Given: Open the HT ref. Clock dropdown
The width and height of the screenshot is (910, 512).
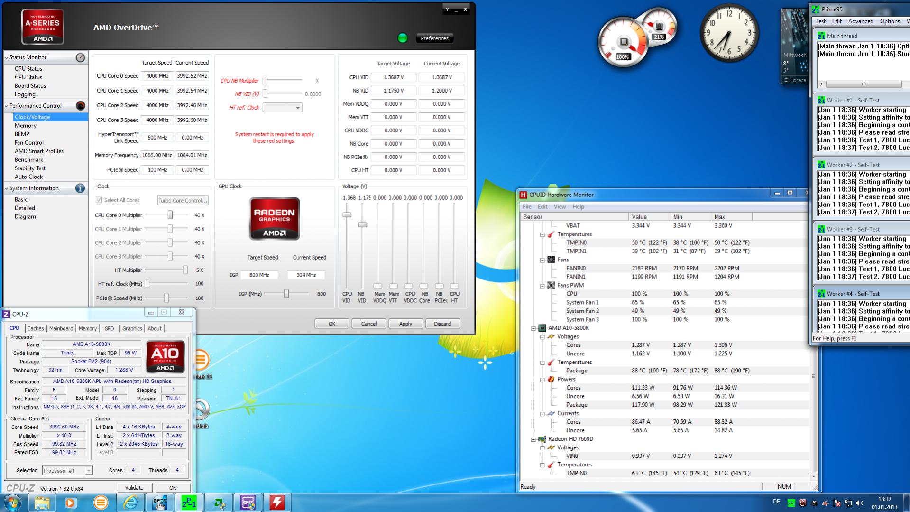Looking at the screenshot, I should 282,108.
